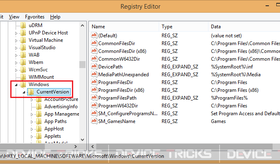
Task: Select the AppHost key
Action: pos(54,129)
